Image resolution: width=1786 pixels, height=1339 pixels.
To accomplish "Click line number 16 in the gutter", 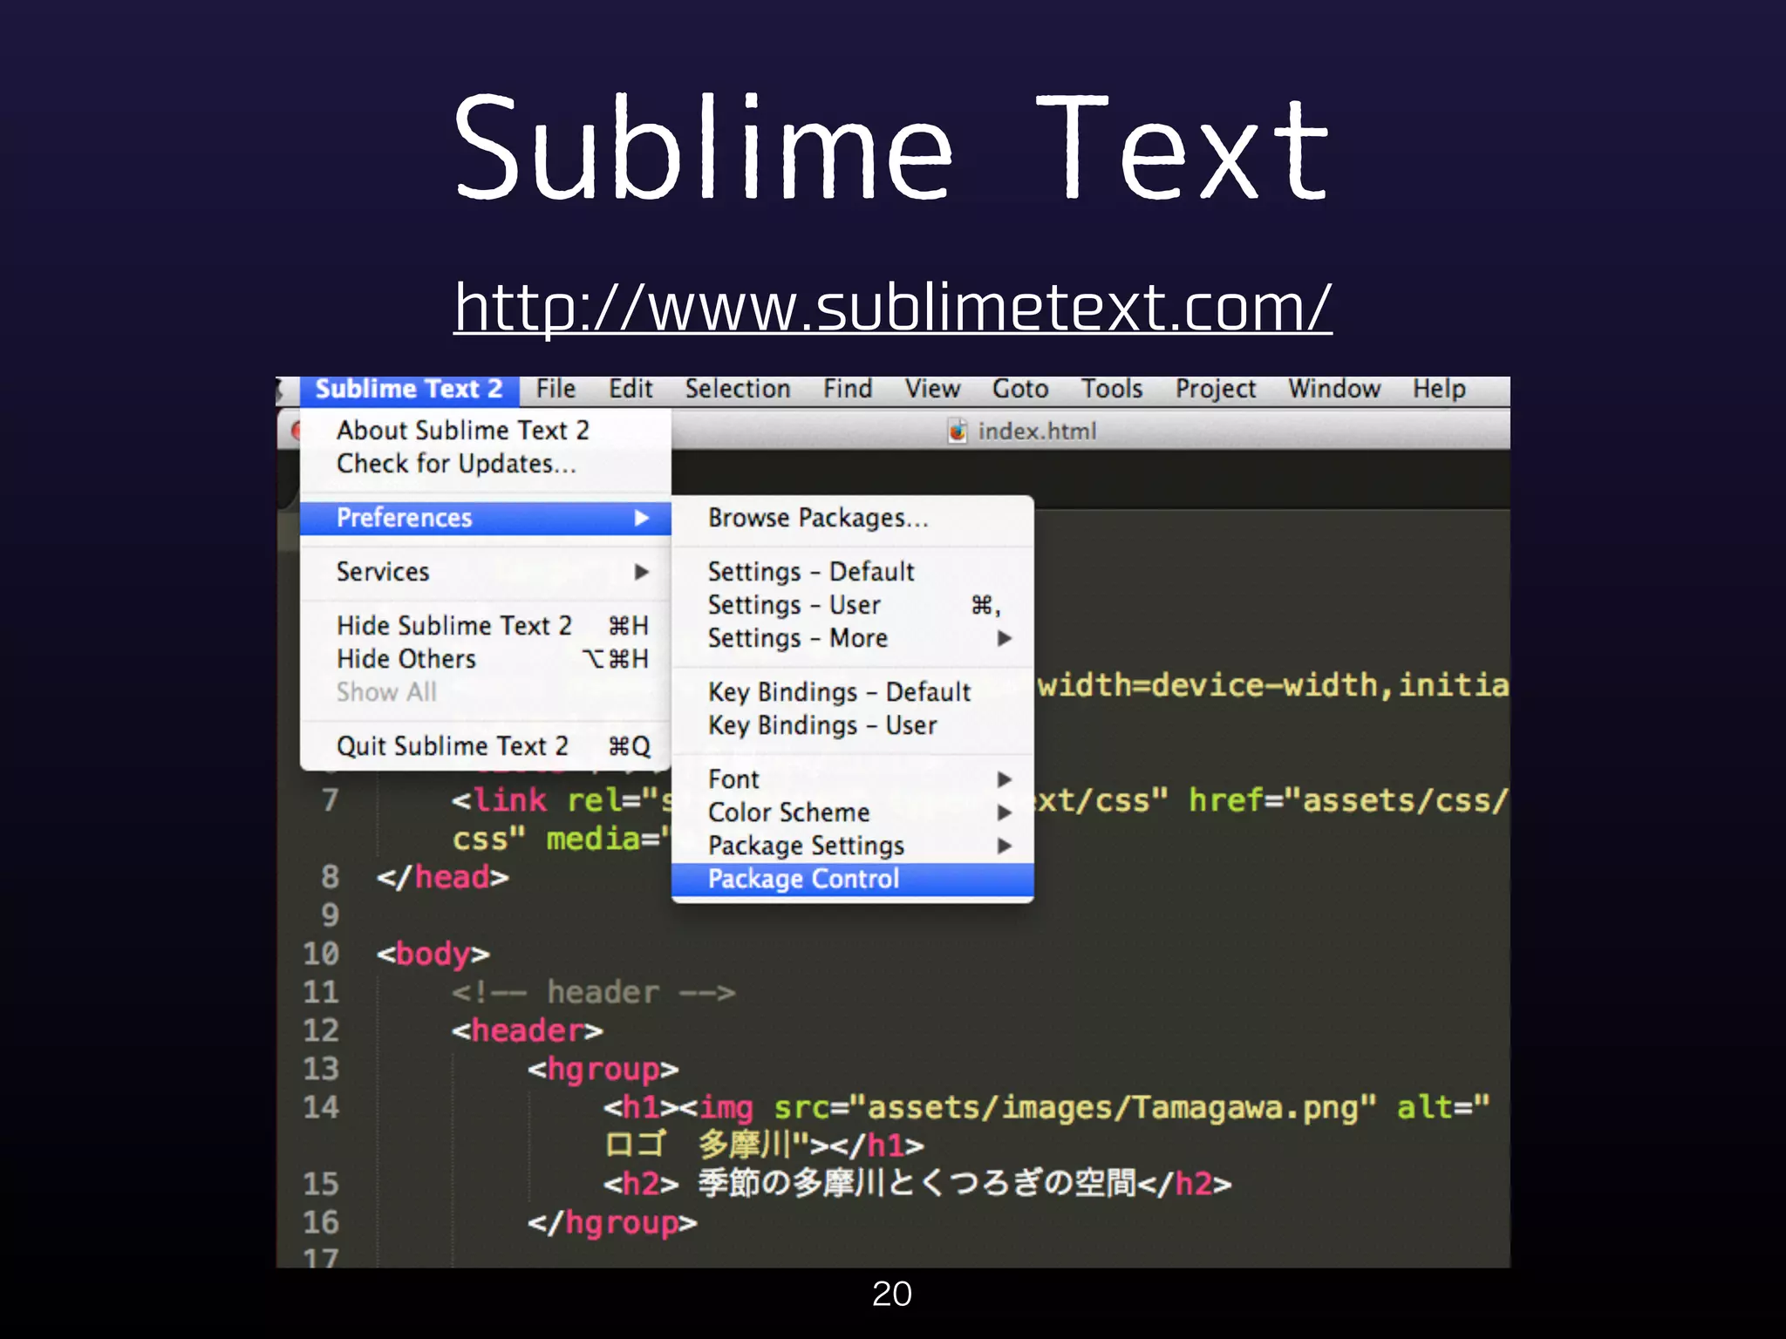I will coord(321,1222).
